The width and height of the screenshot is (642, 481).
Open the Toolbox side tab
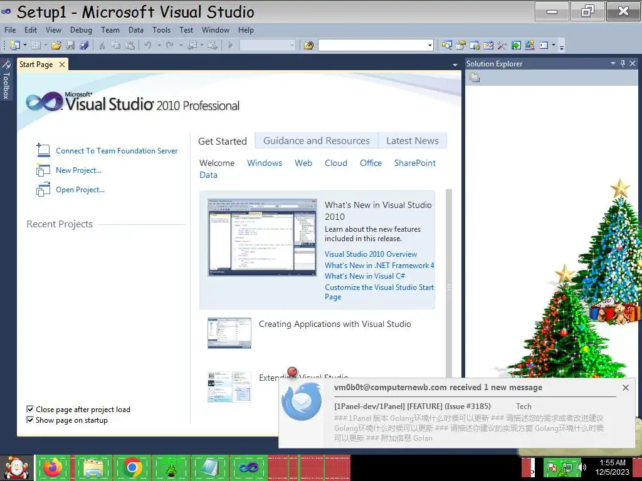[x=6, y=80]
